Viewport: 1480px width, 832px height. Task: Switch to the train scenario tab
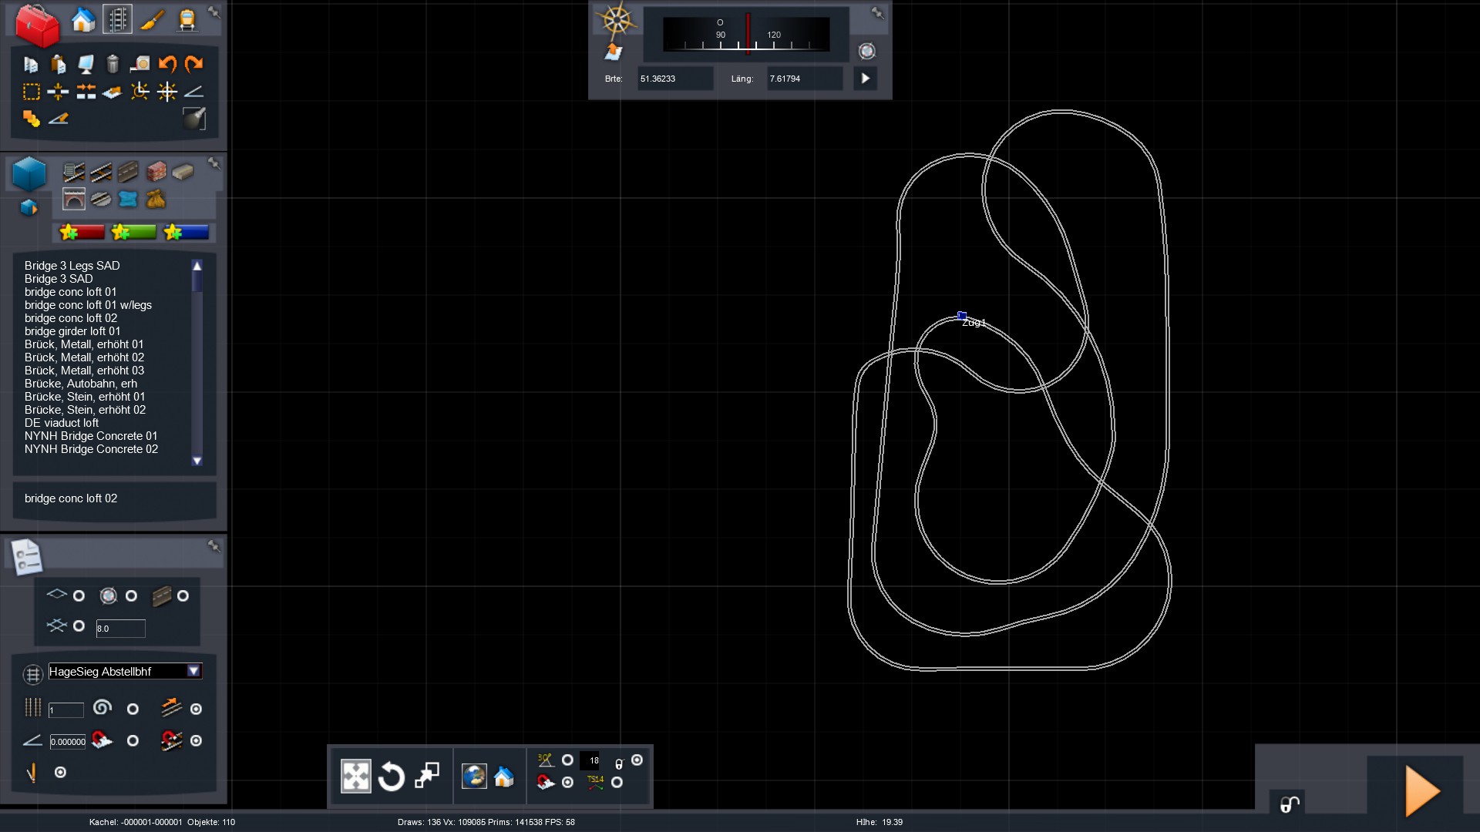[x=187, y=20]
